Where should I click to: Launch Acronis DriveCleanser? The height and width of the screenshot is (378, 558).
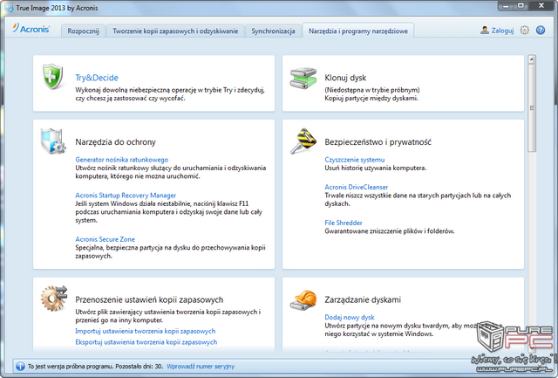[357, 187]
